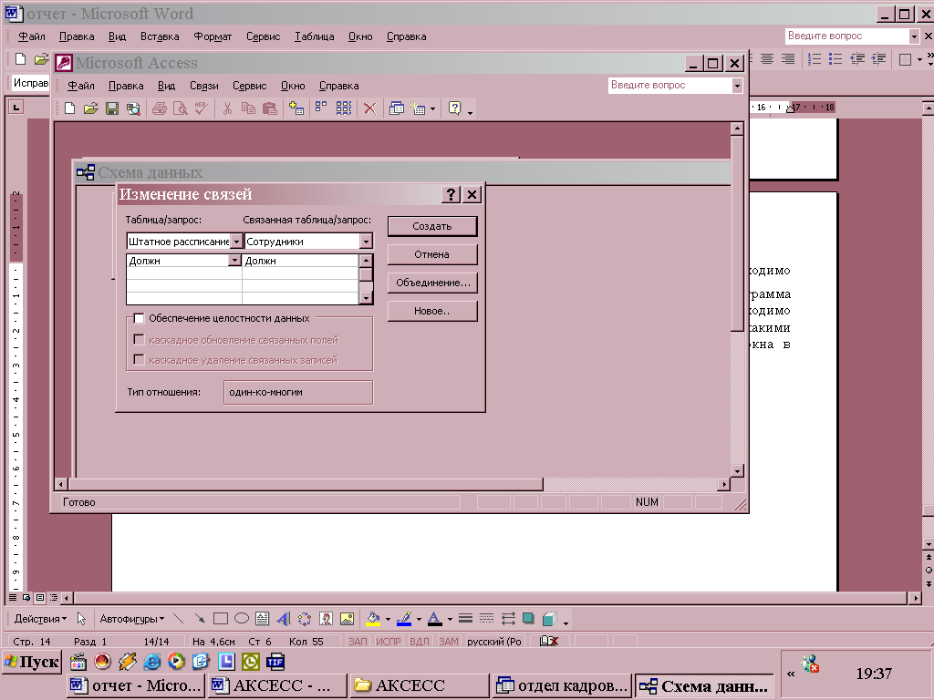Open the Сервис menu in Access
Screen dimensions: 934x700
point(250,86)
